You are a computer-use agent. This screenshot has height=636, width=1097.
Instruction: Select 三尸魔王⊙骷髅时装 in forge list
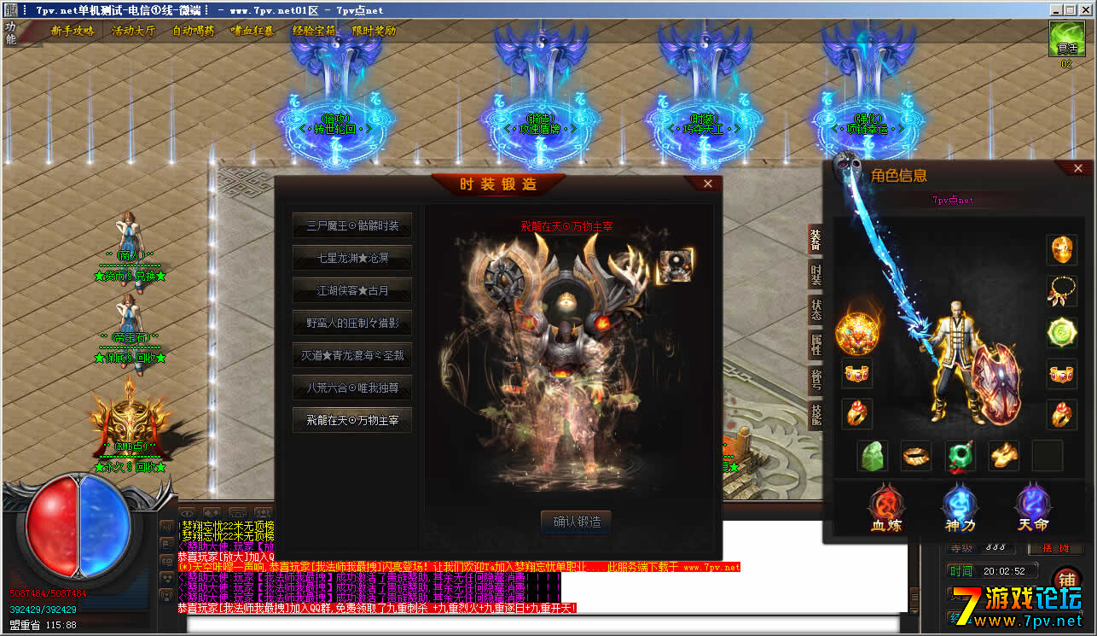click(352, 225)
